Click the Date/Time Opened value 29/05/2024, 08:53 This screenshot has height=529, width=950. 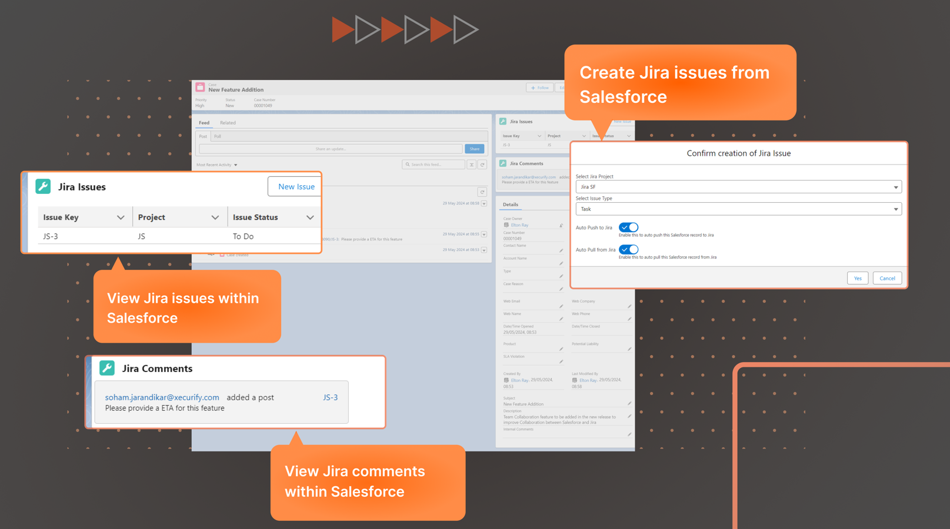pyautogui.click(x=520, y=332)
